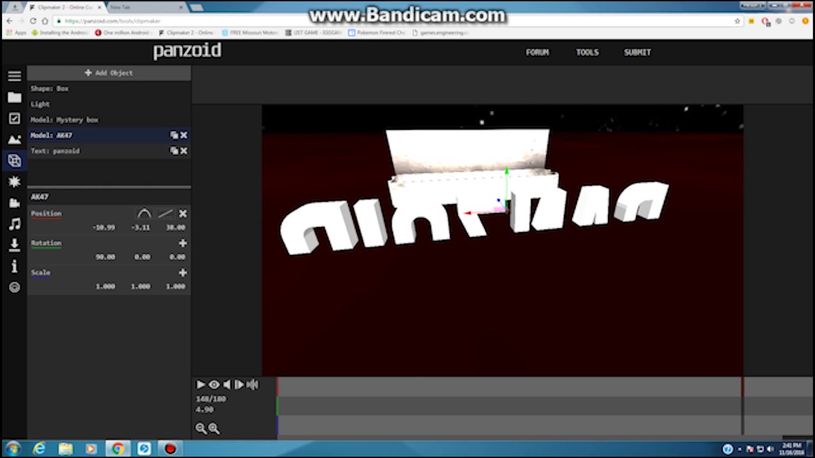Image resolution: width=815 pixels, height=458 pixels.
Task: Select the 3D cube objects sidebar icon
Action: (14, 160)
